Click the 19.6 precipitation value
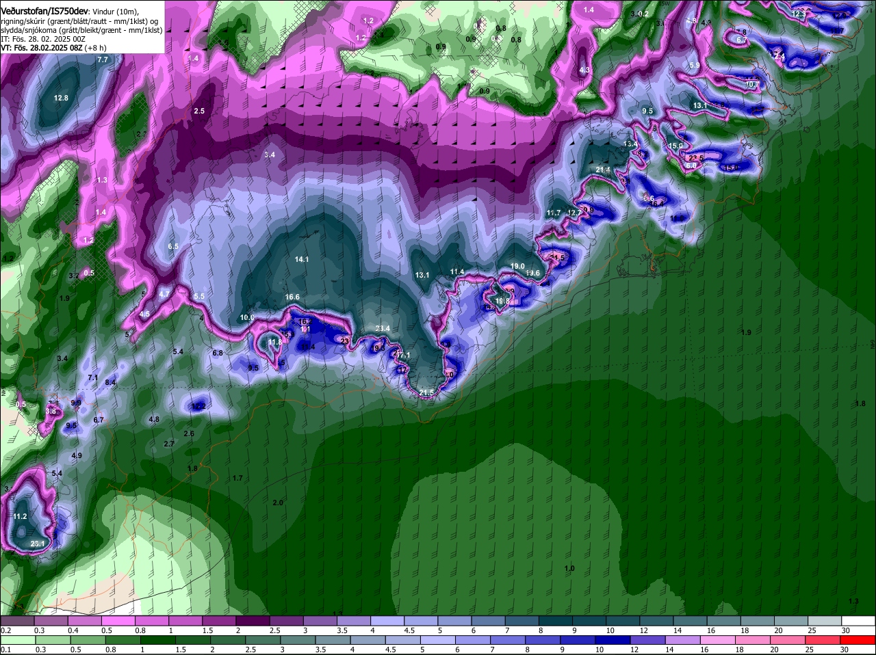The width and height of the screenshot is (876, 655). click(x=532, y=273)
